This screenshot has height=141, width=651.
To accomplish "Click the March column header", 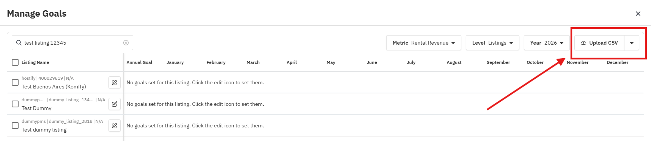I will (x=253, y=62).
